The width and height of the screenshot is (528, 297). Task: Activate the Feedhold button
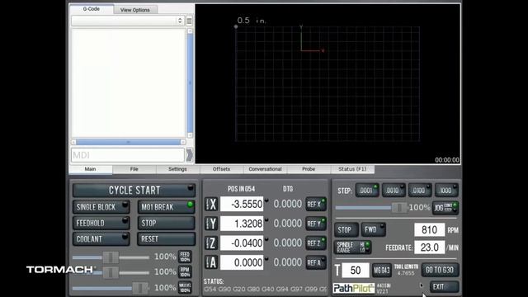click(101, 223)
